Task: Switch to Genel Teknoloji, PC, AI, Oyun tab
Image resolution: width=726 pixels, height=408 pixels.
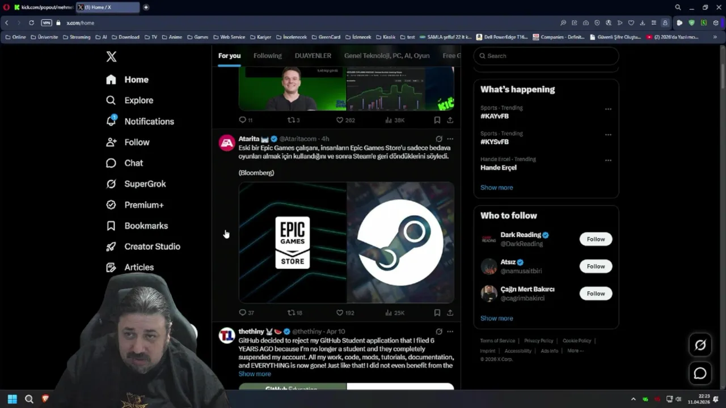Action: (x=386, y=56)
